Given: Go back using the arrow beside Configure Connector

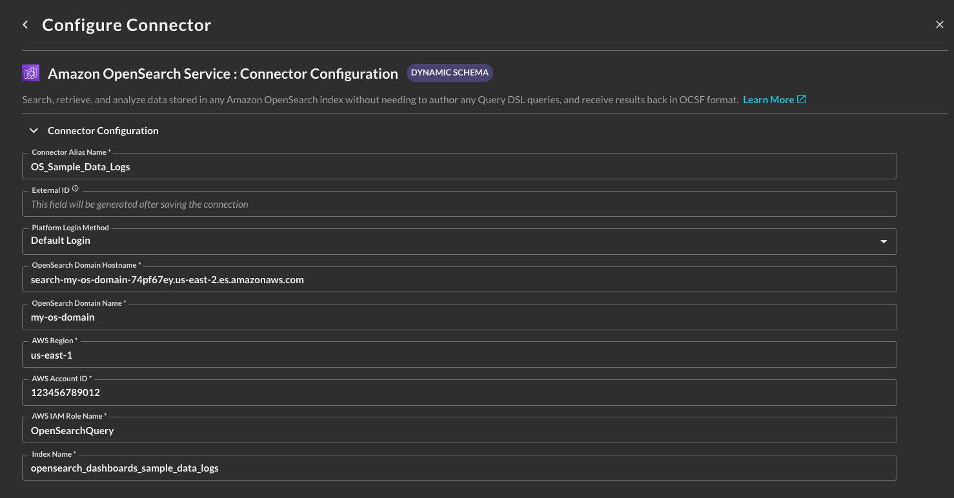Looking at the screenshot, I should tap(25, 25).
